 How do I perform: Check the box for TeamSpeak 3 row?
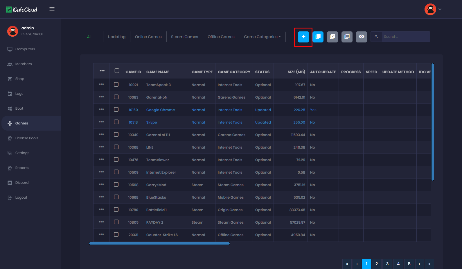point(116,85)
